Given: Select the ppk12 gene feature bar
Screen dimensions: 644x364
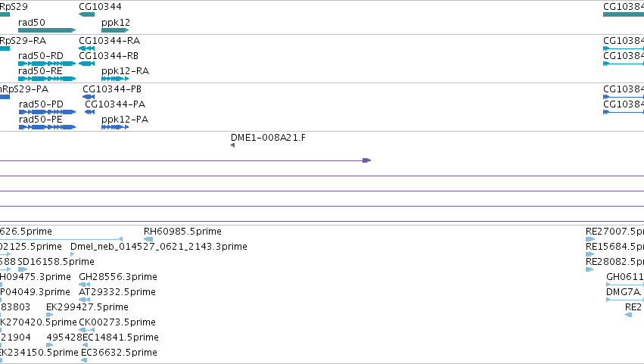Looking at the screenshot, I should pos(115,30).
